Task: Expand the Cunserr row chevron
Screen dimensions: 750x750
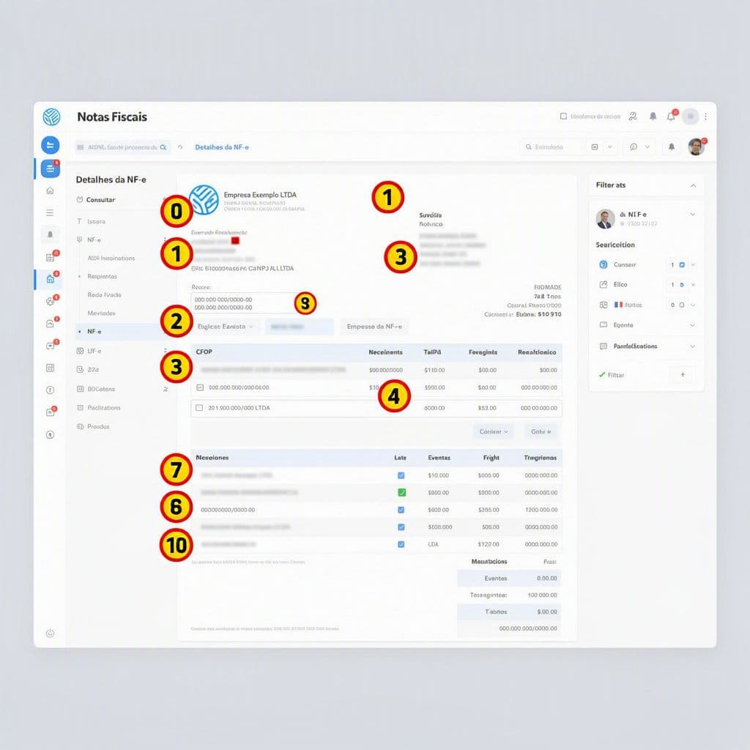Action: (693, 264)
